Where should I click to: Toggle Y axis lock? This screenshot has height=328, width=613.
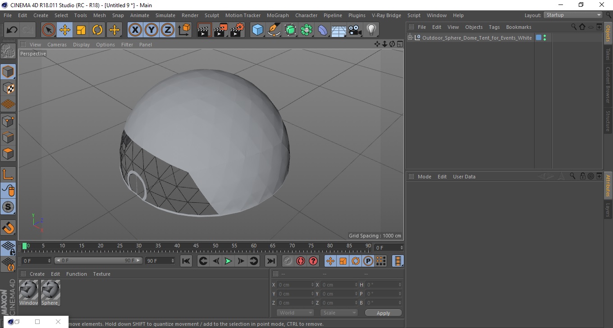pyautogui.click(x=151, y=30)
